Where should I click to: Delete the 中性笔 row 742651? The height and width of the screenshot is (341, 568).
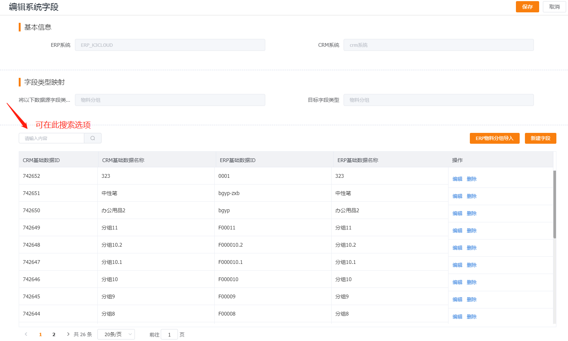coord(472,196)
